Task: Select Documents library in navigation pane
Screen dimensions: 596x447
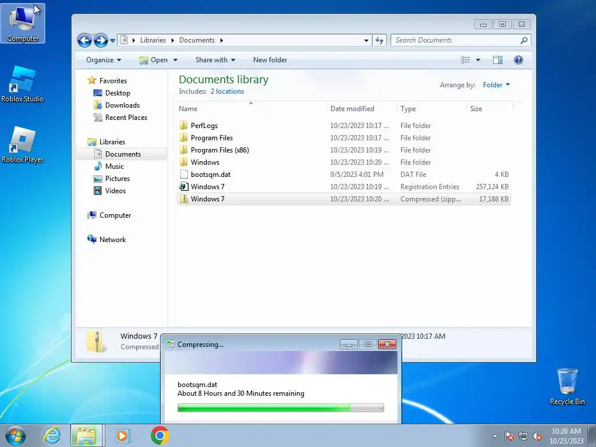Action: click(122, 154)
